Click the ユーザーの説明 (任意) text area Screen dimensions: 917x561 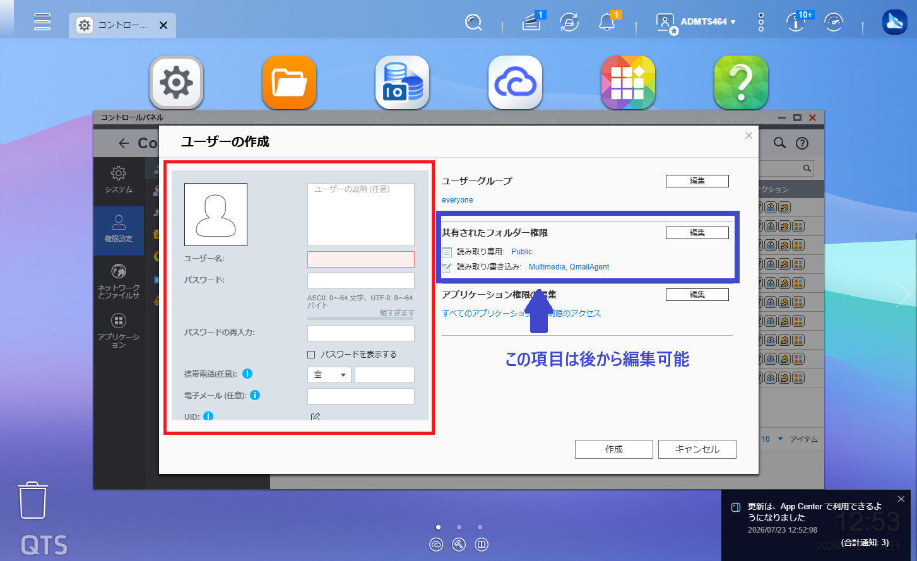[361, 215]
